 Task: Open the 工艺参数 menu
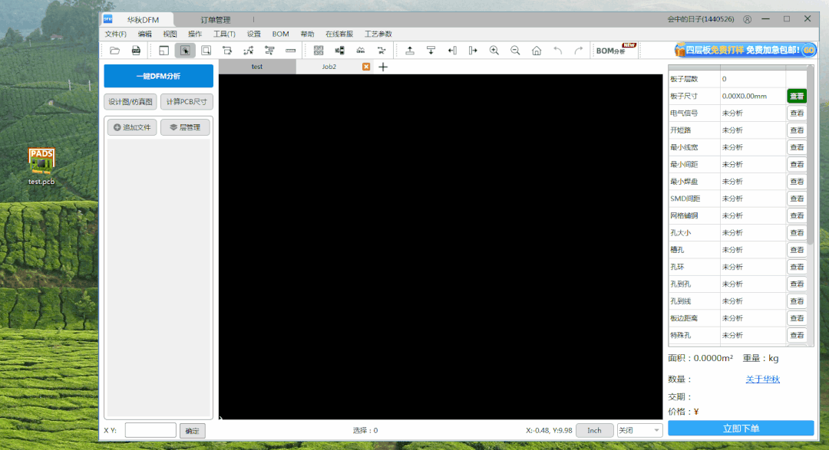pos(378,34)
